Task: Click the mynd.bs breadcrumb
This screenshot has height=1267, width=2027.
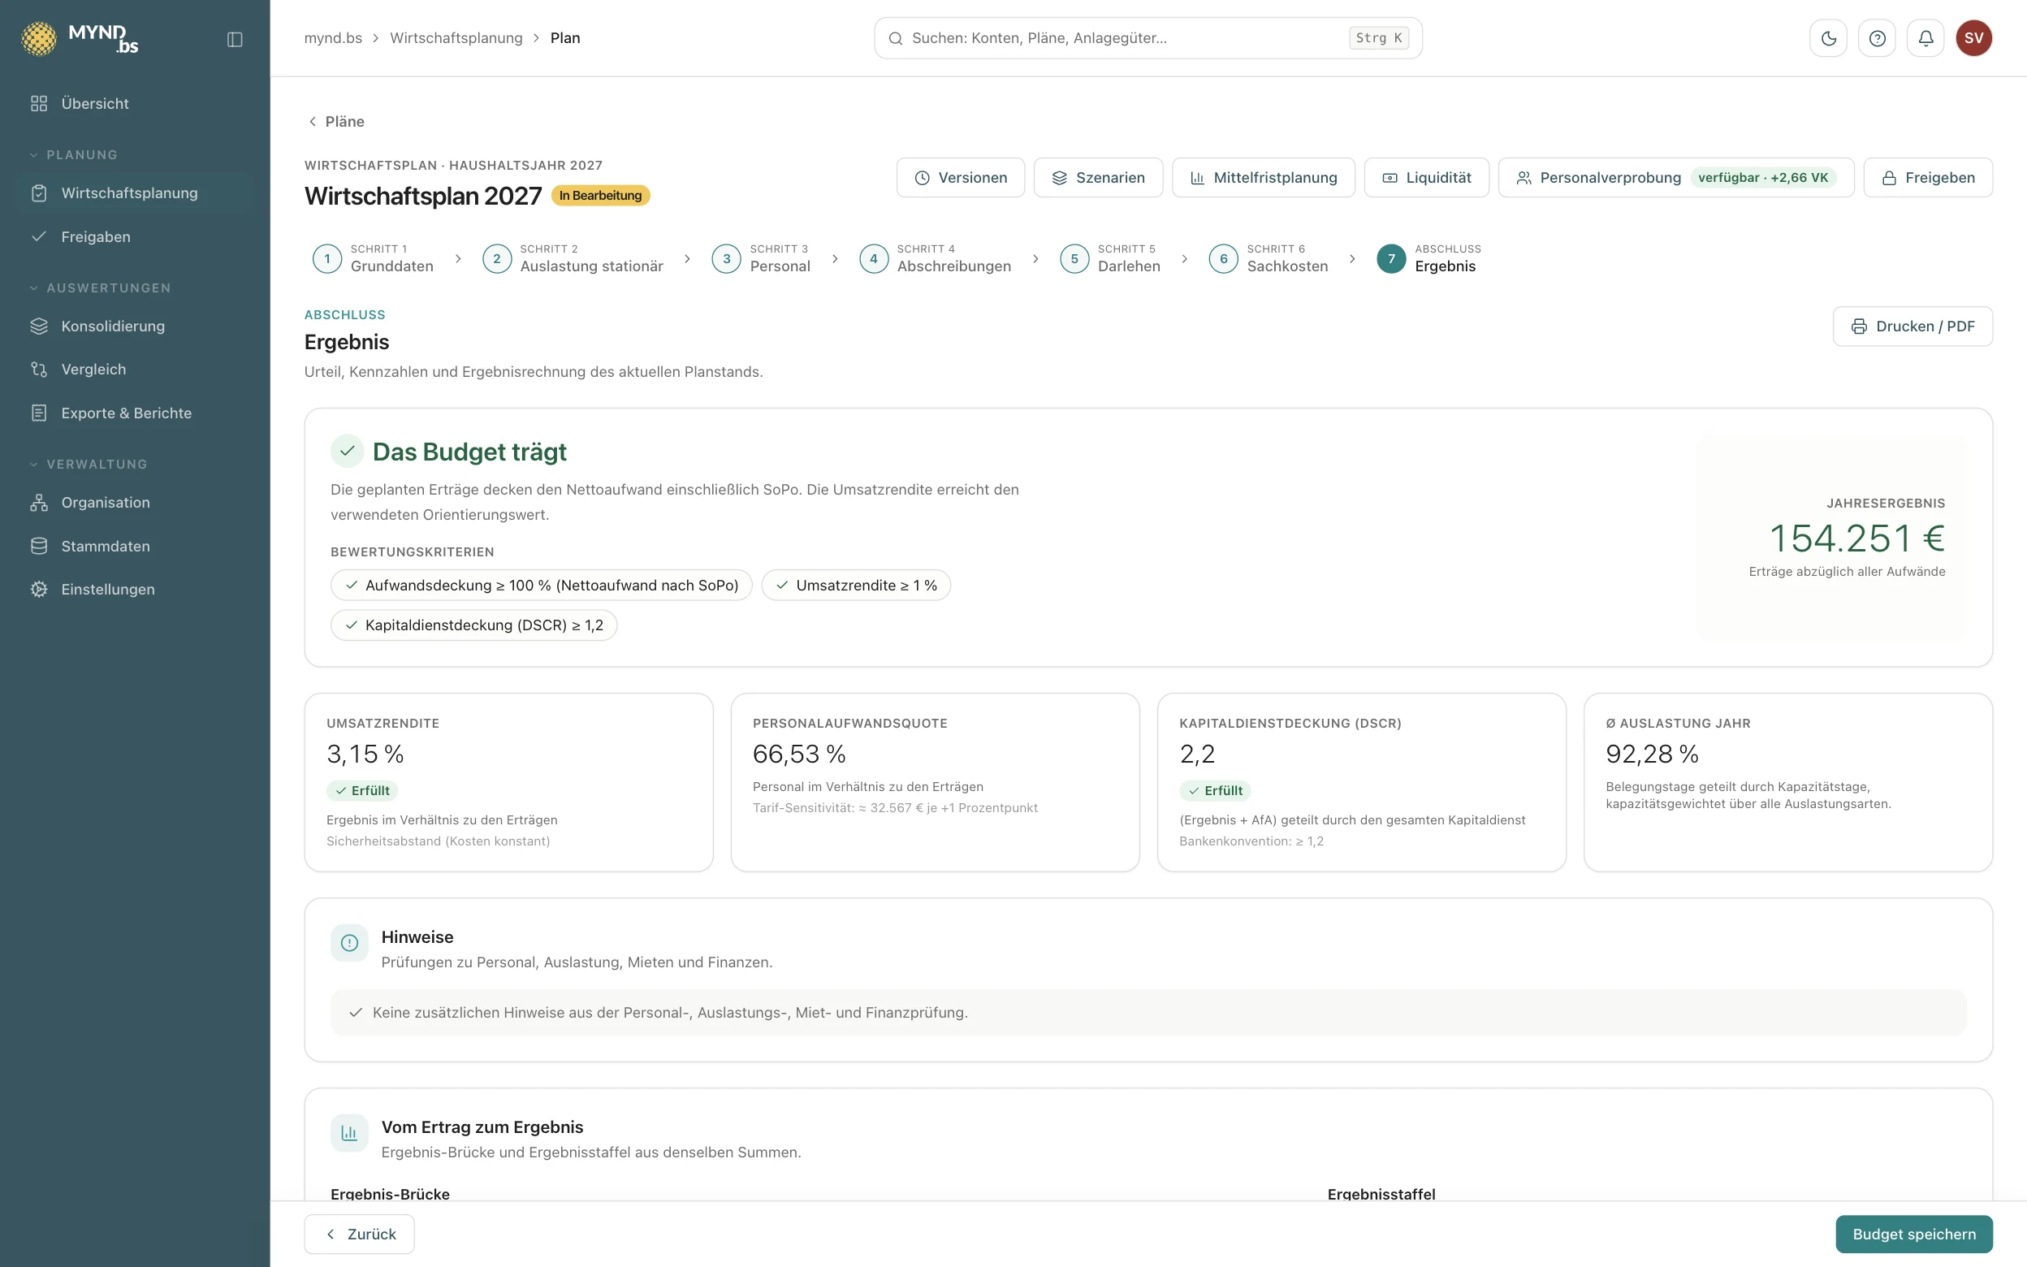Action: tap(333, 38)
